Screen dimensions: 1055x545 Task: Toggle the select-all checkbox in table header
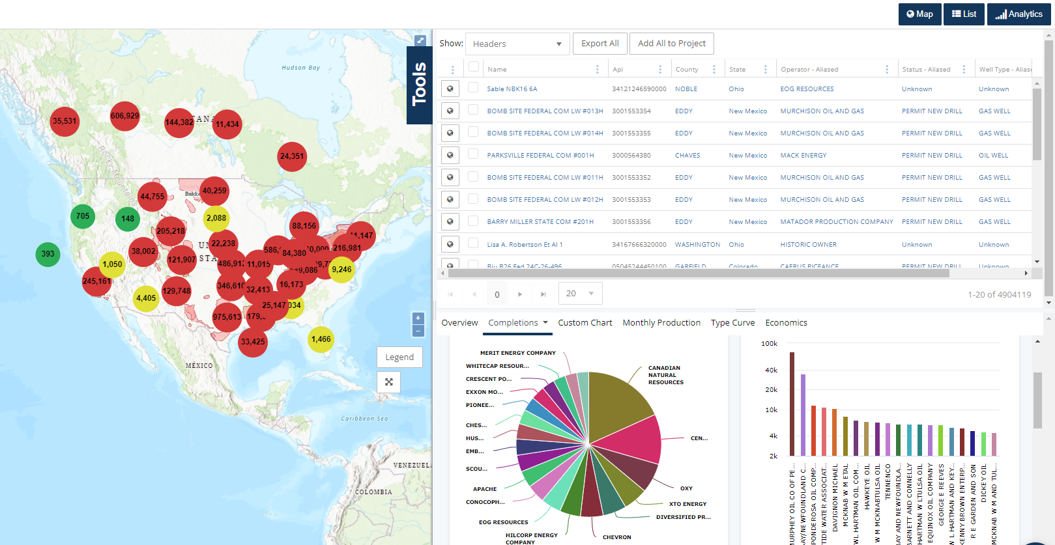coord(474,66)
